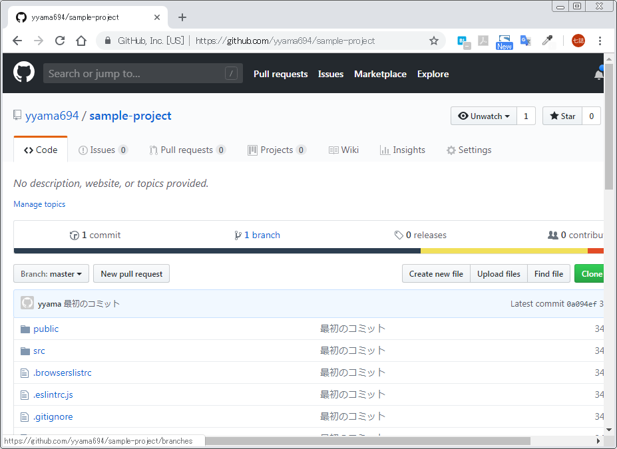Click the horizontal scrollbar right arrow
This screenshot has width=617, height=449.
(598, 441)
